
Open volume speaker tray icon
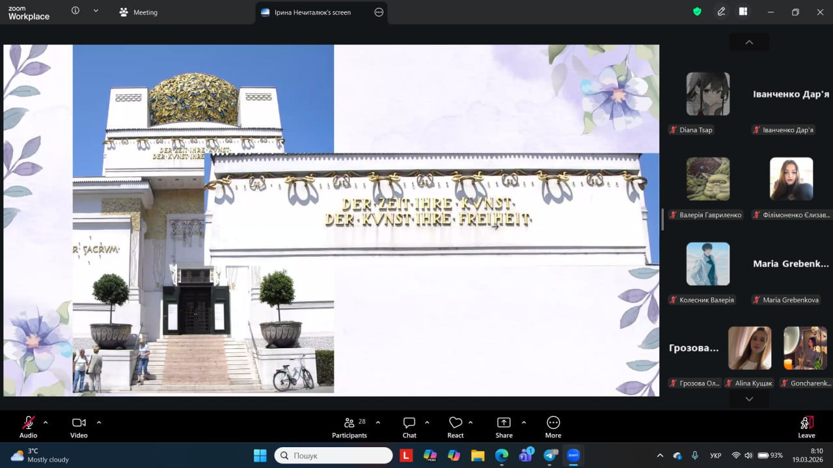tap(748, 455)
